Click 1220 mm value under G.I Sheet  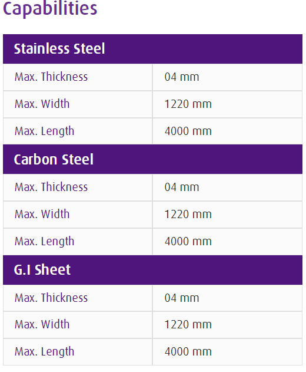(188, 325)
